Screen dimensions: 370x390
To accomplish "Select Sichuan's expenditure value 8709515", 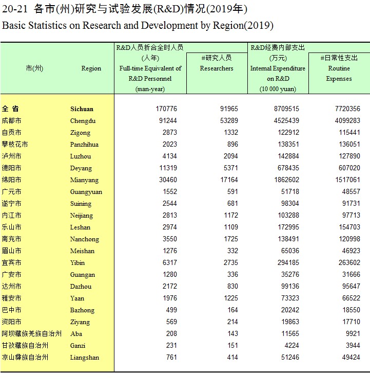I will (286, 109).
